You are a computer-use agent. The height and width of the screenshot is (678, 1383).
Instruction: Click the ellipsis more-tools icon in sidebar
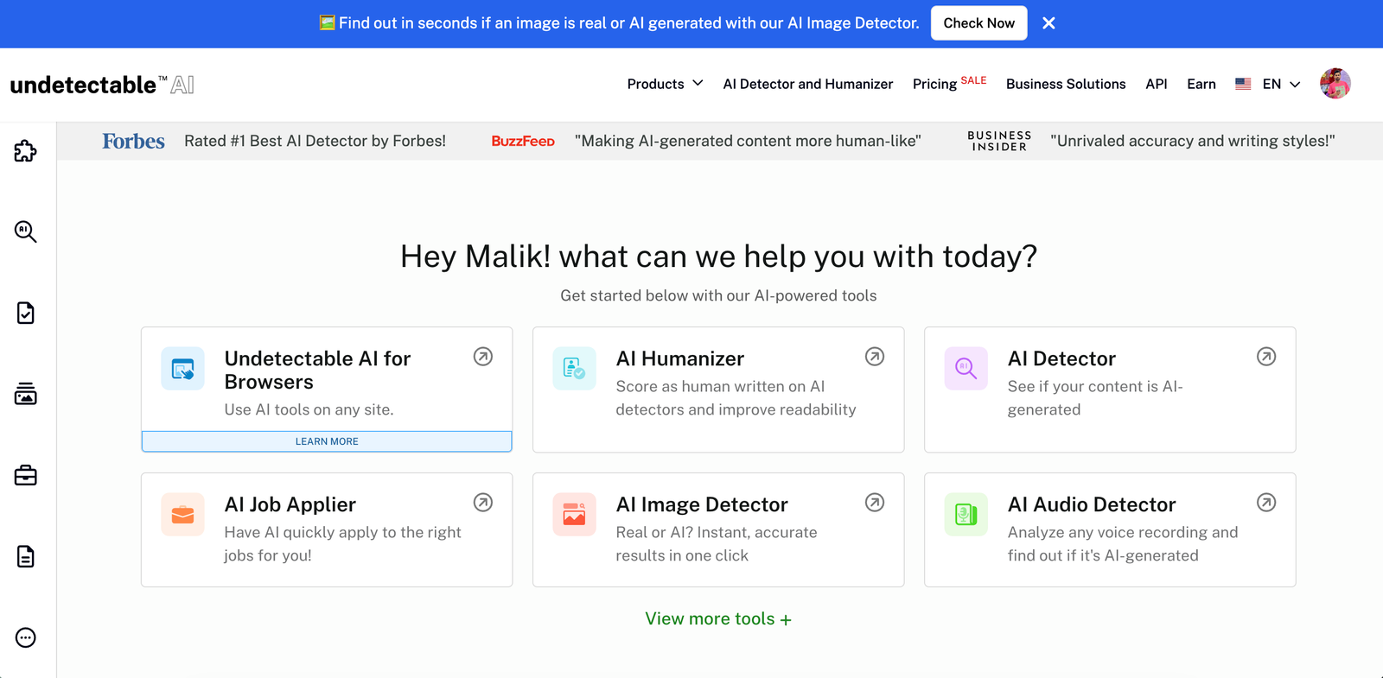[x=25, y=637]
